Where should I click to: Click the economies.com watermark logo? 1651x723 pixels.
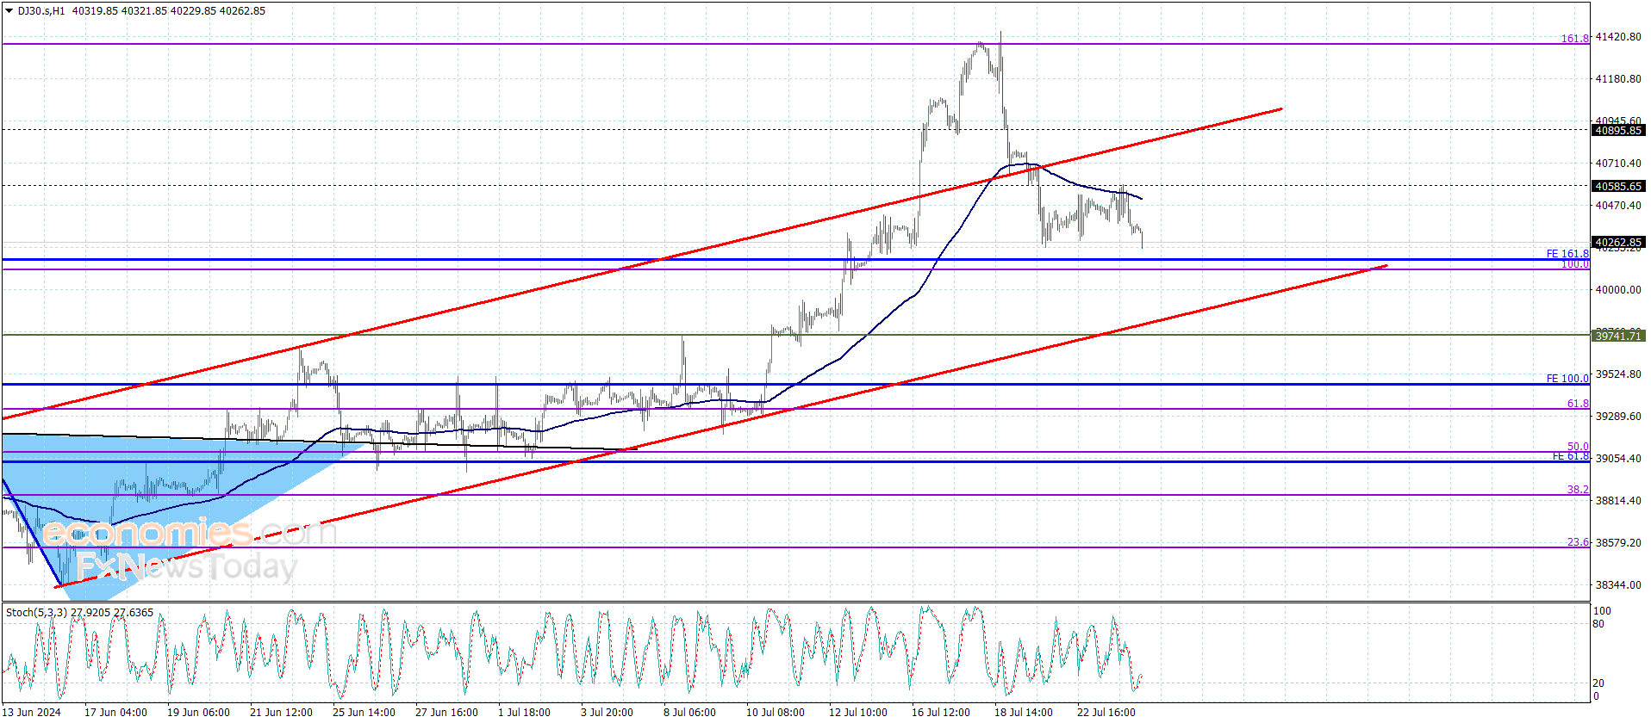tap(190, 533)
